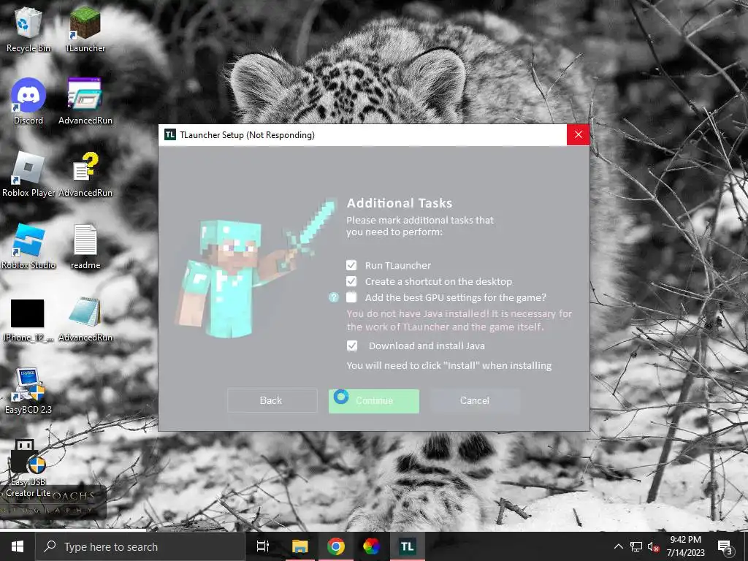The image size is (748, 561).
Task: Select the AdvancedRun icon beside Discord
Action: [x=85, y=101]
